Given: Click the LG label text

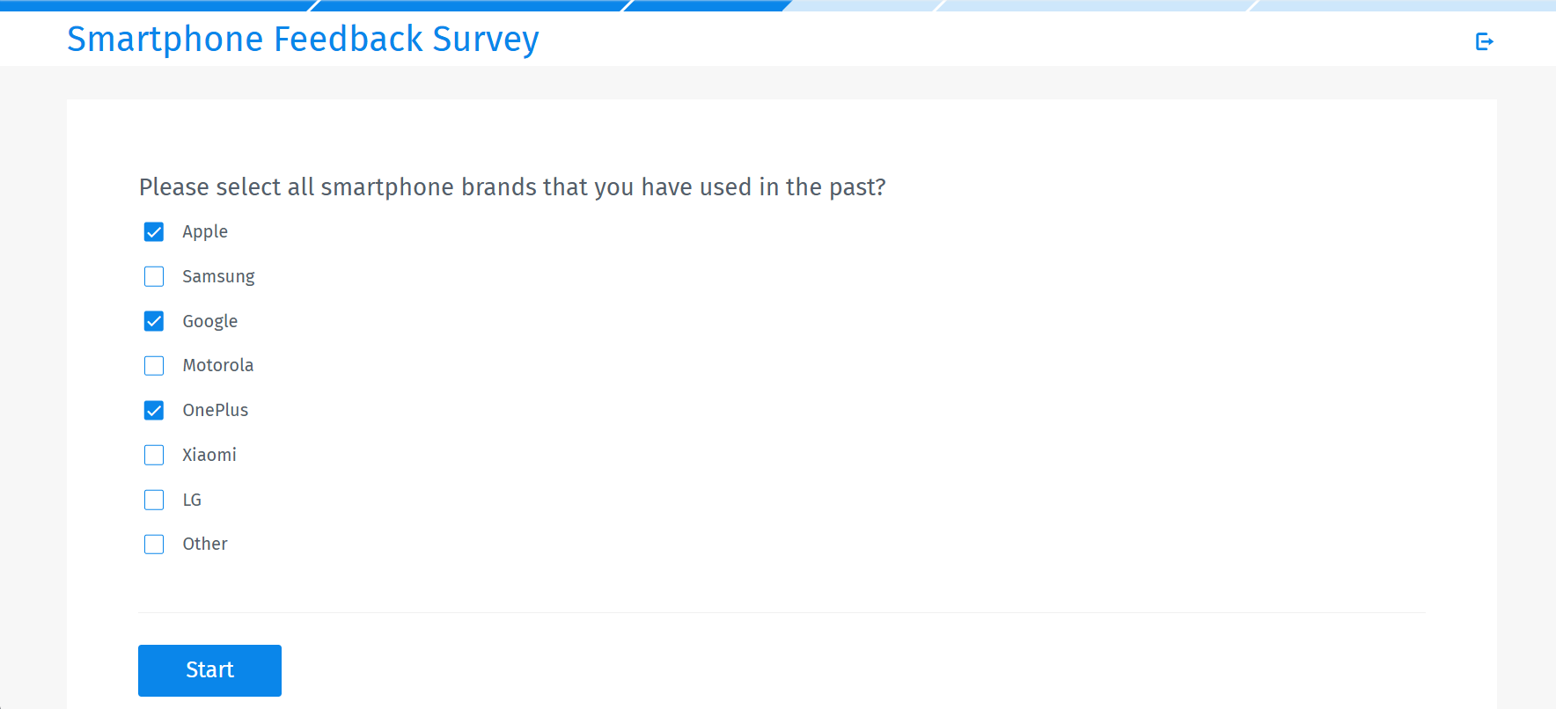Looking at the screenshot, I should pyautogui.click(x=191, y=499).
